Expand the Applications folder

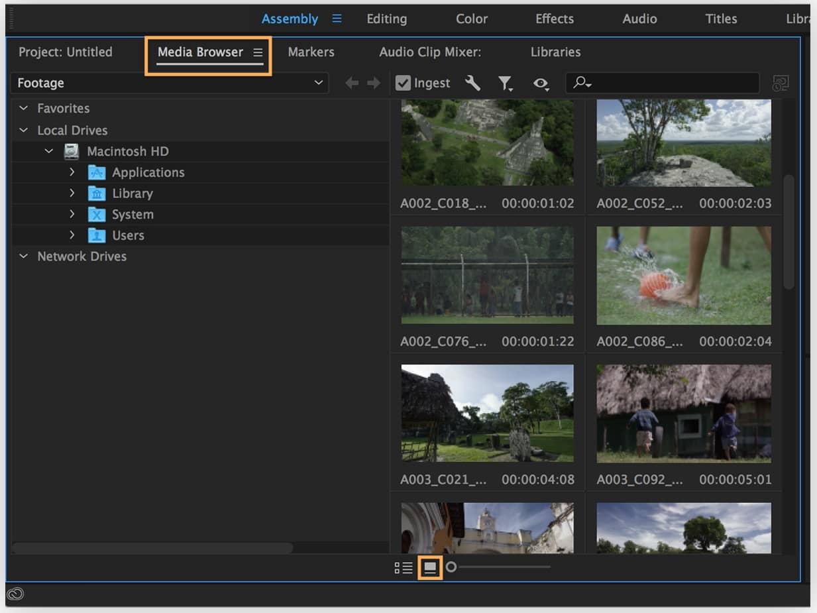point(72,172)
